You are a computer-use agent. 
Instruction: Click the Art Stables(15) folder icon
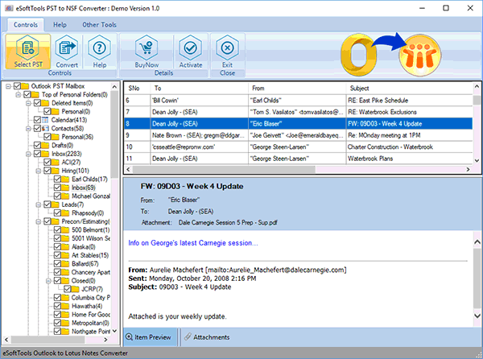click(x=65, y=255)
